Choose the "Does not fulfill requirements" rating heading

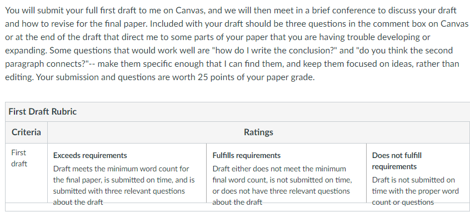point(397,161)
